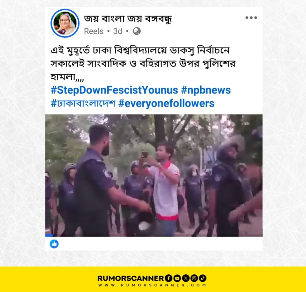This screenshot has width=306, height=292.
Task: Click the Rumor Scanner YouTube icon
Action: (177, 278)
